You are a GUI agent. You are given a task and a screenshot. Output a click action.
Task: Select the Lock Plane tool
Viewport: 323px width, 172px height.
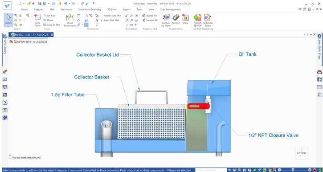coord(37,20)
